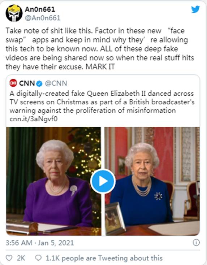Click the CNN logo avatar

tap(13, 83)
